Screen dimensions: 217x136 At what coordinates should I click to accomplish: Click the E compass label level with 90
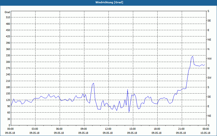(208, 106)
